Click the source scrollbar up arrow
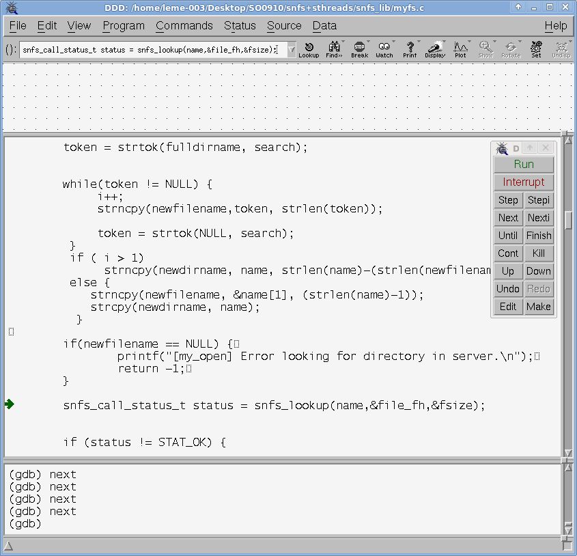Viewport: 577px width, 556px height. click(x=569, y=139)
